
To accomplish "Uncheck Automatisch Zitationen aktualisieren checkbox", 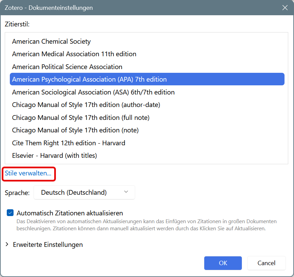I will pos(10,213).
